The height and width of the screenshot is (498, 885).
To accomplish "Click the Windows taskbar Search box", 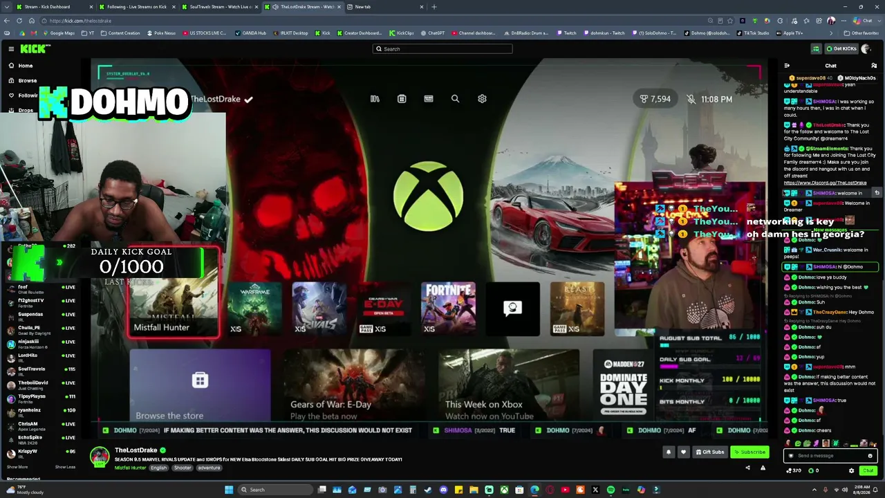I will click(274, 490).
